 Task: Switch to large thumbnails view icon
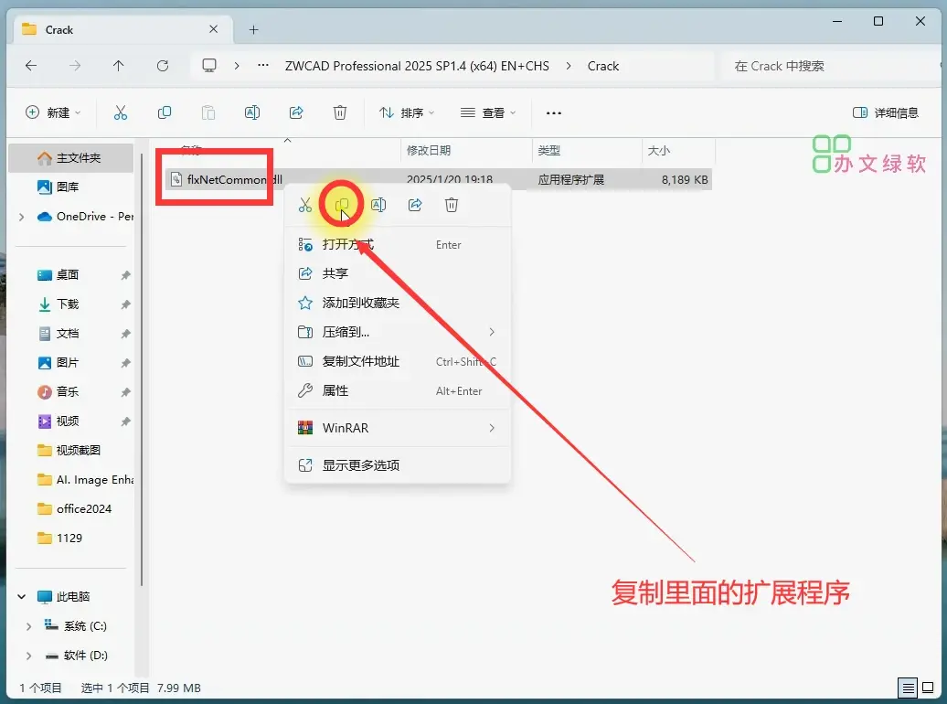(x=928, y=688)
